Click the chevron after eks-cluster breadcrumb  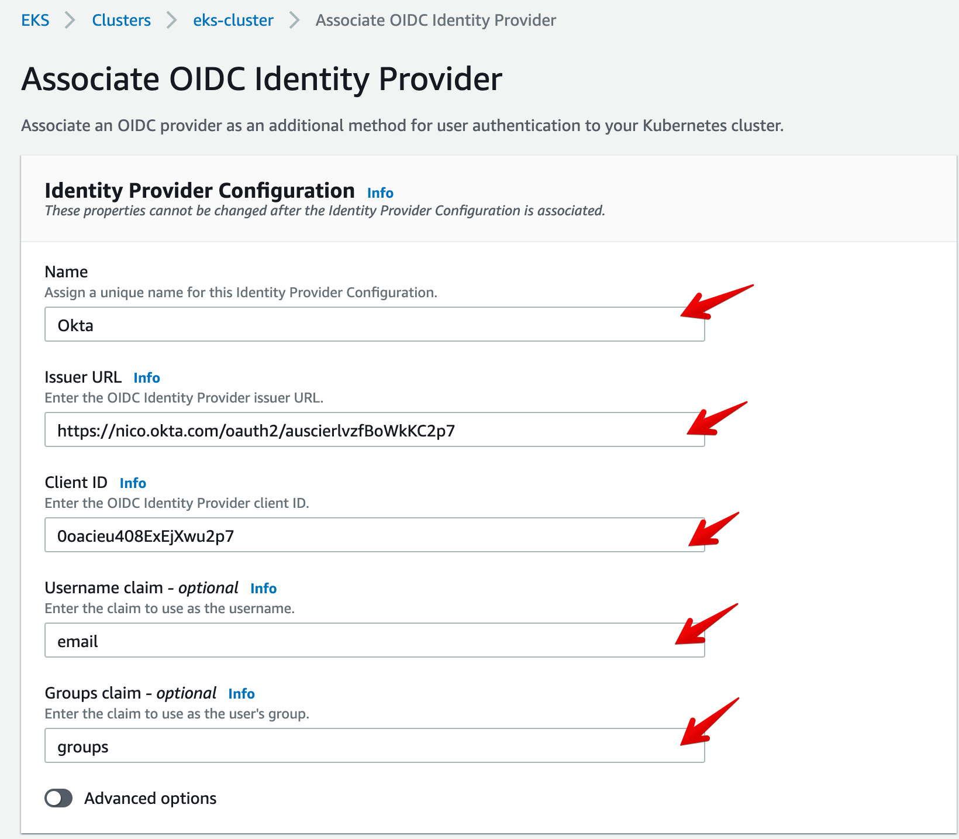tap(294, 20)
